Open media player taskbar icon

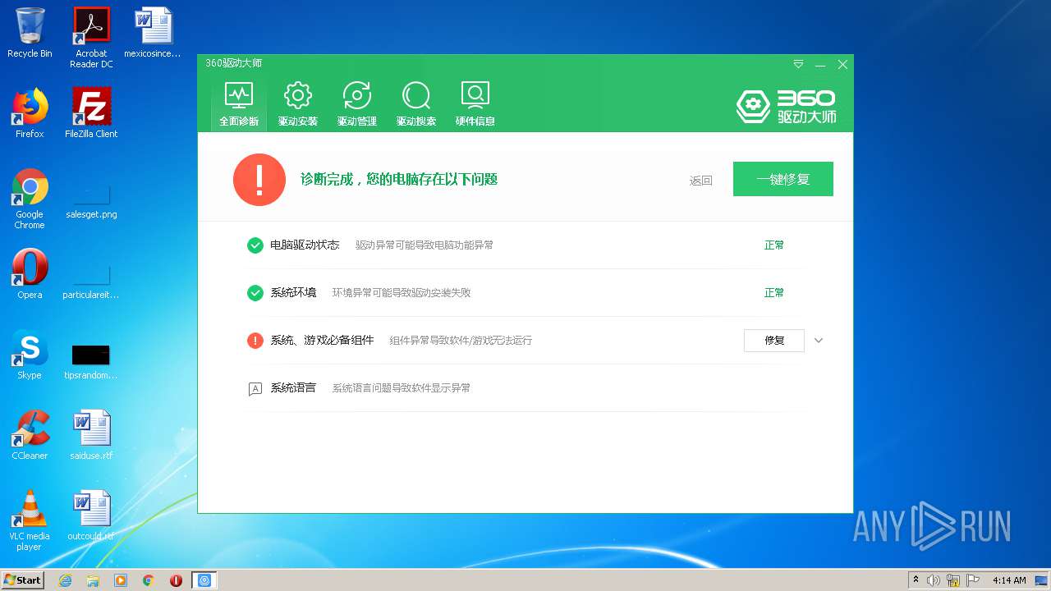coord(121,580)
